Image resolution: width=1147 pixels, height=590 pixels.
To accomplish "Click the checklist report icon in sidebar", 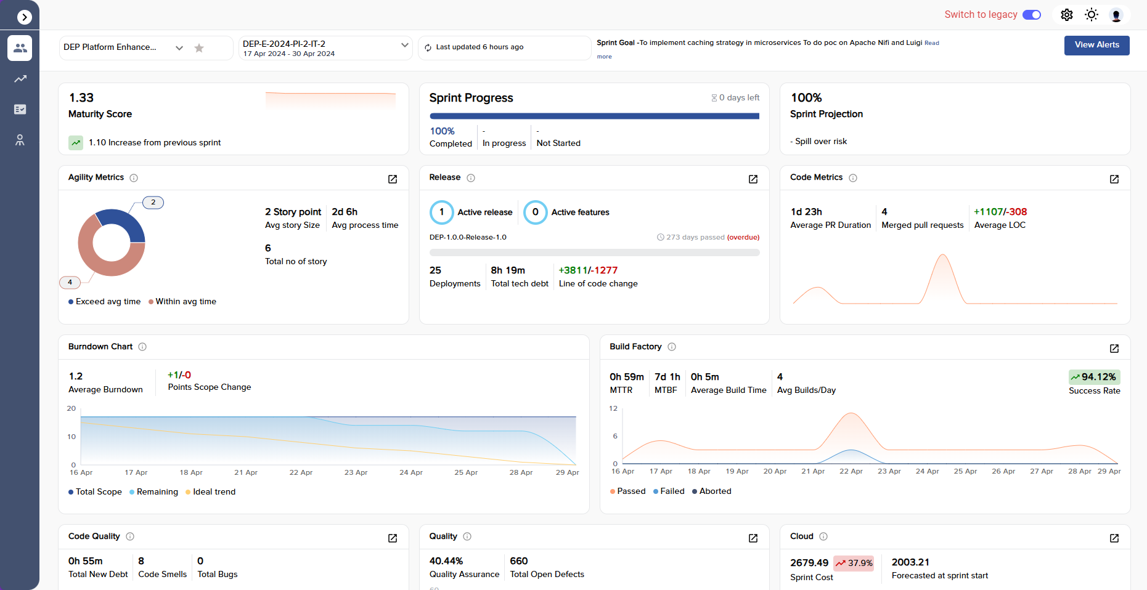I will point(20,109).
